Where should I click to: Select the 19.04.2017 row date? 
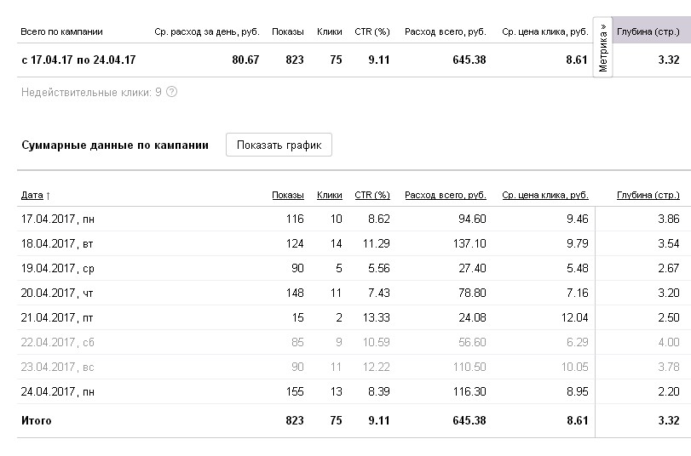point(57,268)
